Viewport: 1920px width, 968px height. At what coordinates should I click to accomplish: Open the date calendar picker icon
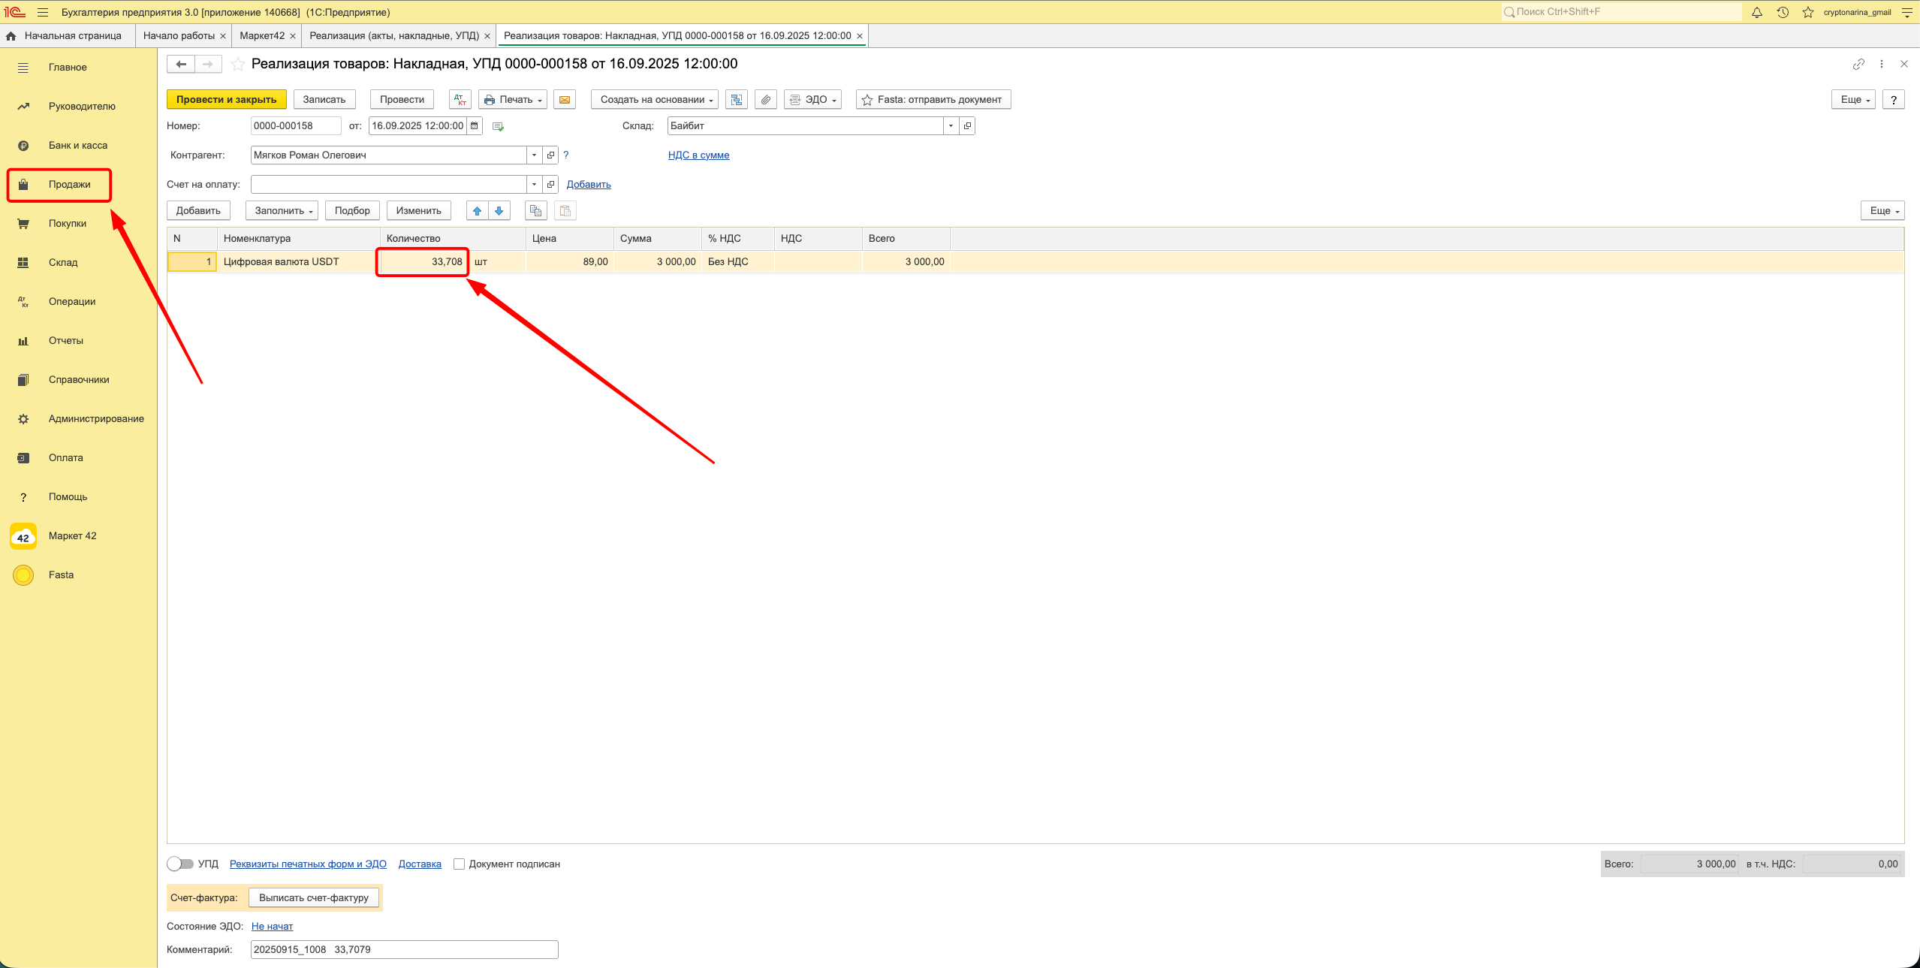pos(475,126)
